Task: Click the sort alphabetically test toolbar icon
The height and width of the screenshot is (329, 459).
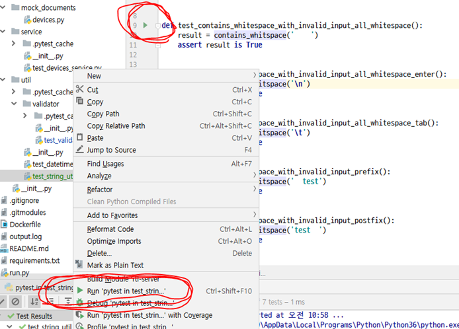Action: point(34,301)
